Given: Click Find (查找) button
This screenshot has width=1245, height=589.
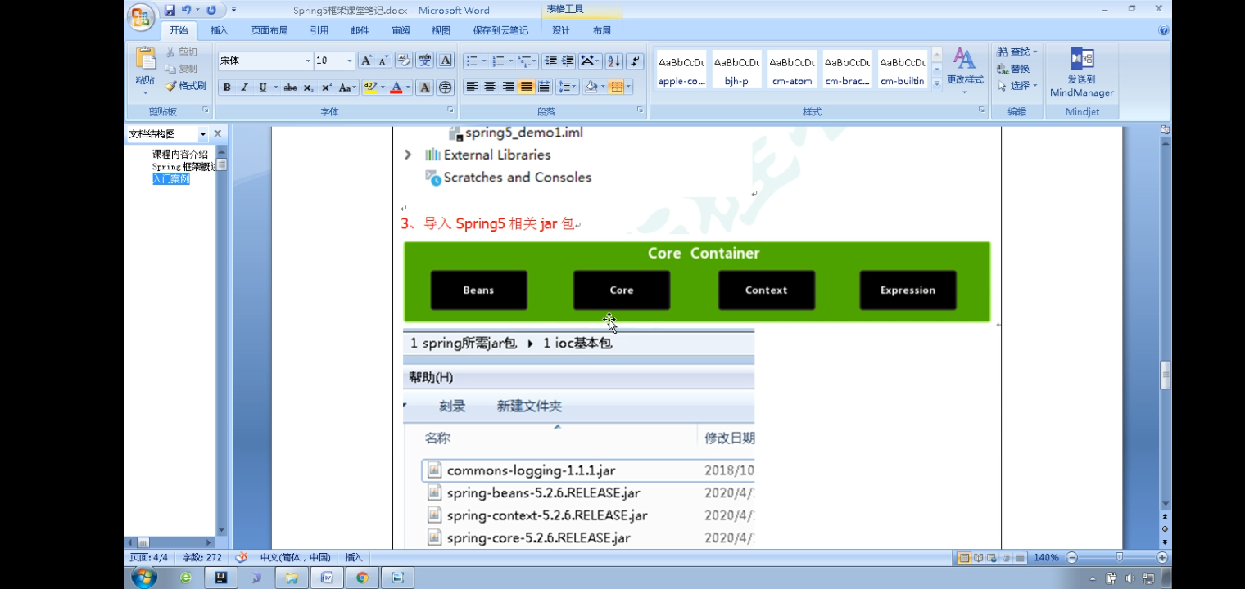Looking at the screenshot, I should click(1017, 52).
